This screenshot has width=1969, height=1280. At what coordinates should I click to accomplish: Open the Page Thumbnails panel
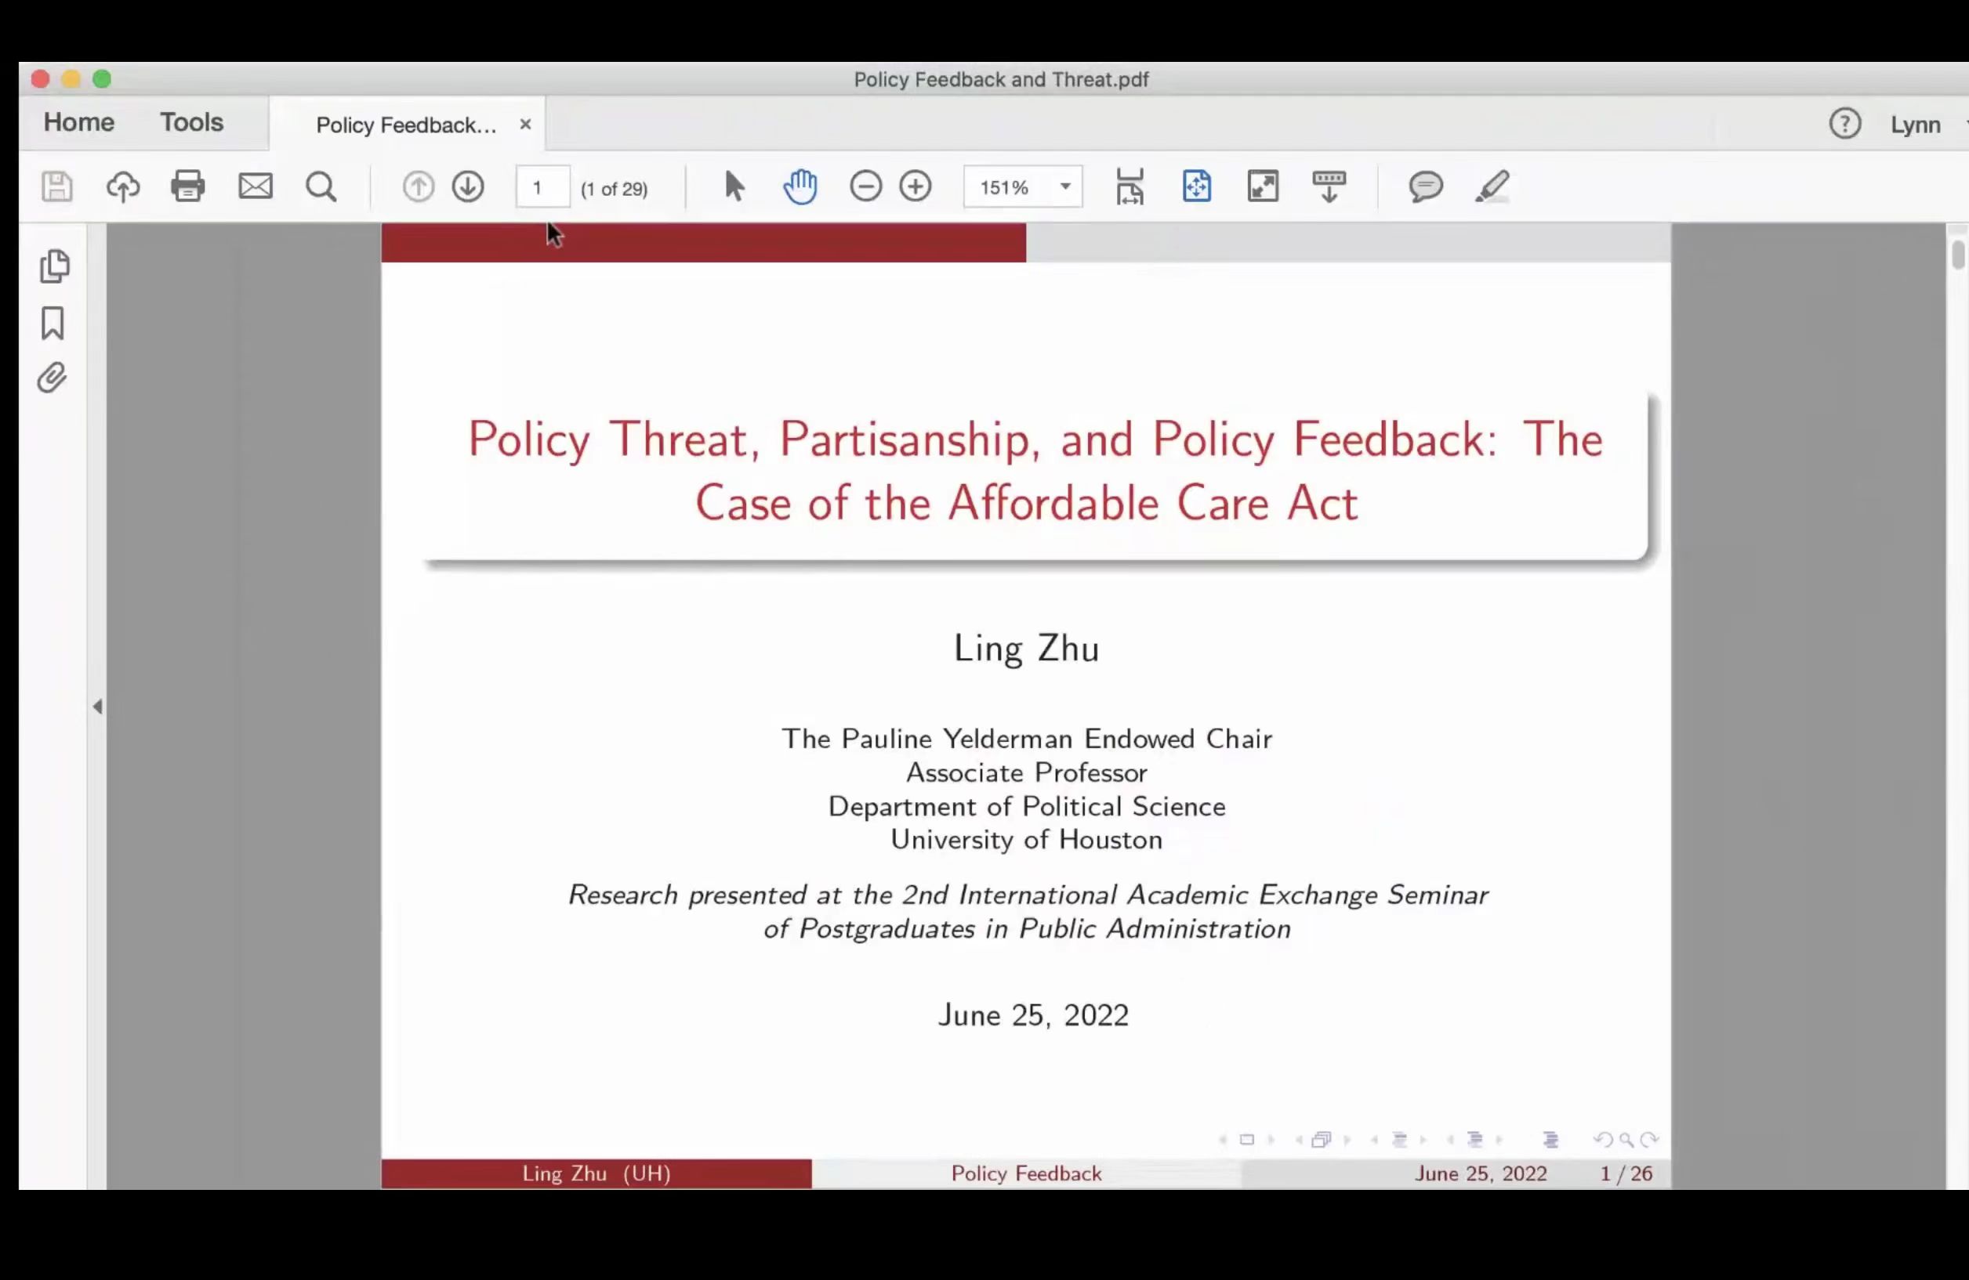(x=54, y=266)
